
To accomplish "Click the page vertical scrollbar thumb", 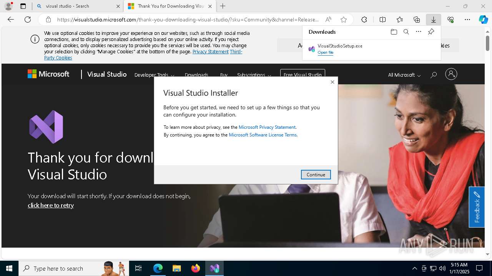I will coord(488,43).
